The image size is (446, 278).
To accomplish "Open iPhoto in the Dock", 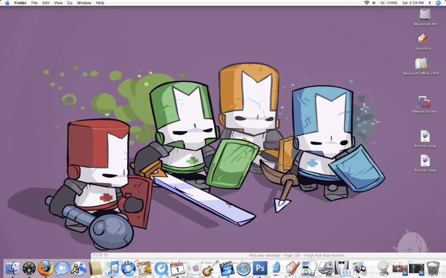I will pyautogui.click(x=359, y=268).
